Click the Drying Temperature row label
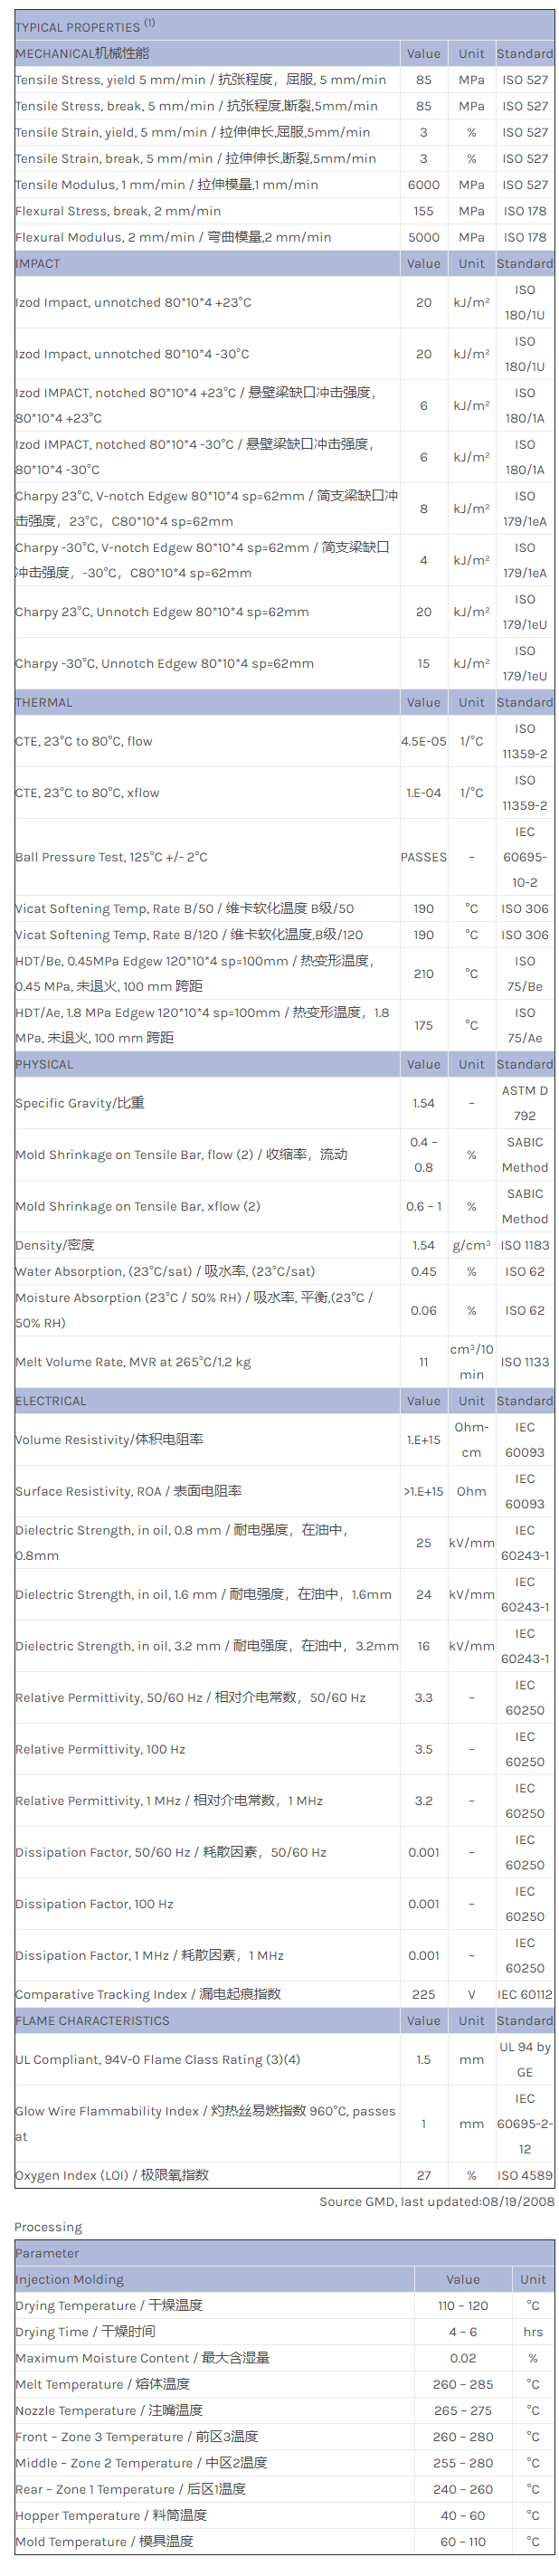The width and height of the screenshot is (559, 2576). point(108,2306)
